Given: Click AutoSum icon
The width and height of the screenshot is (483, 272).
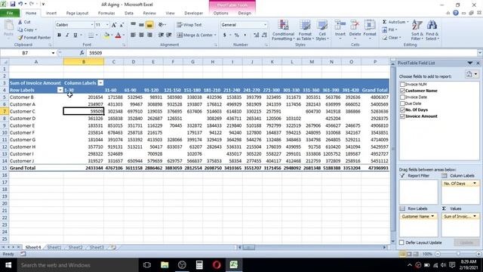Looking at the screenshot, I should [x=384, y=22].
